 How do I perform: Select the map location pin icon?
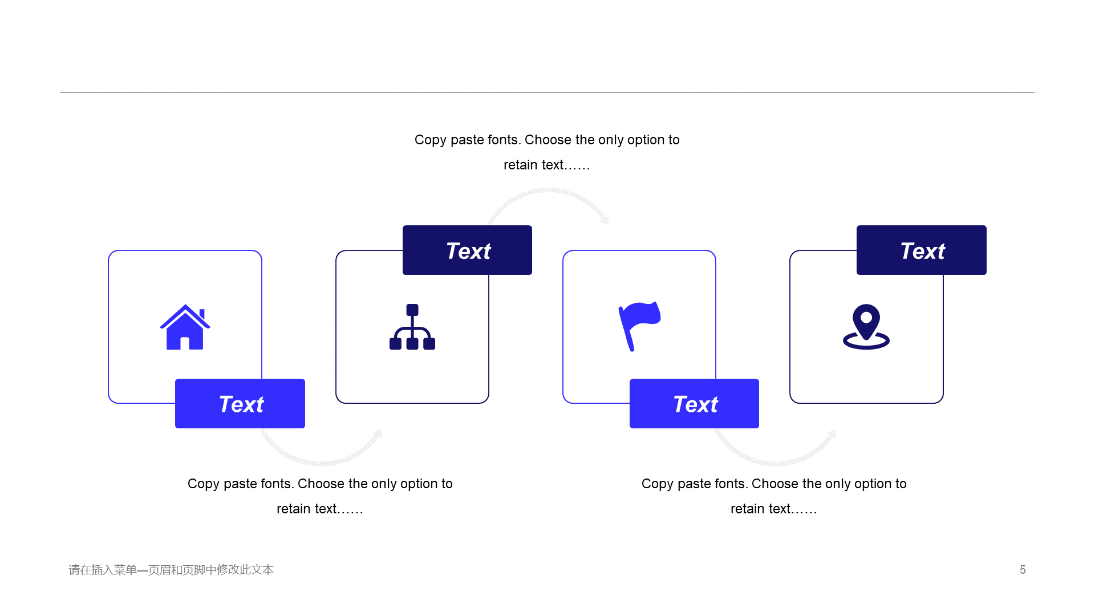pos(866,327)
